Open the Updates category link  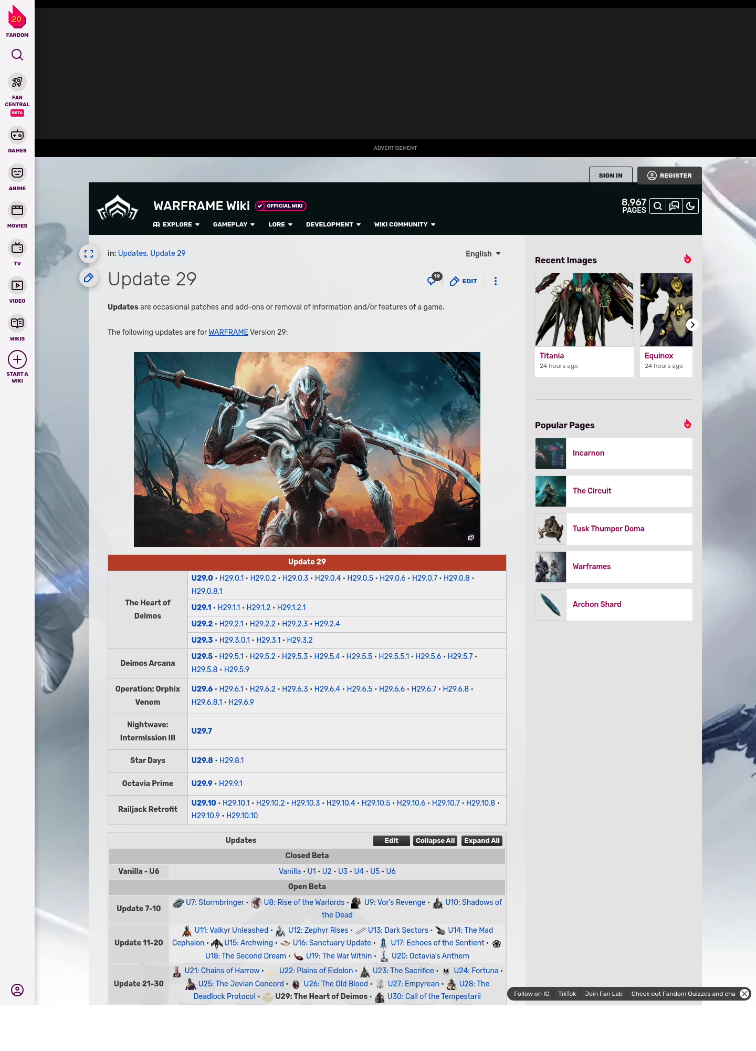coord(132,253)
